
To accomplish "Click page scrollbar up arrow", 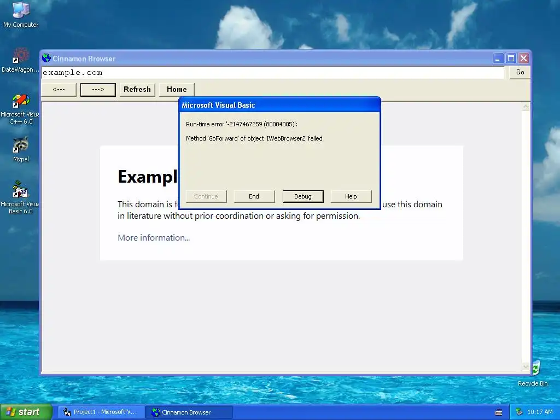I will coord(526,107).
